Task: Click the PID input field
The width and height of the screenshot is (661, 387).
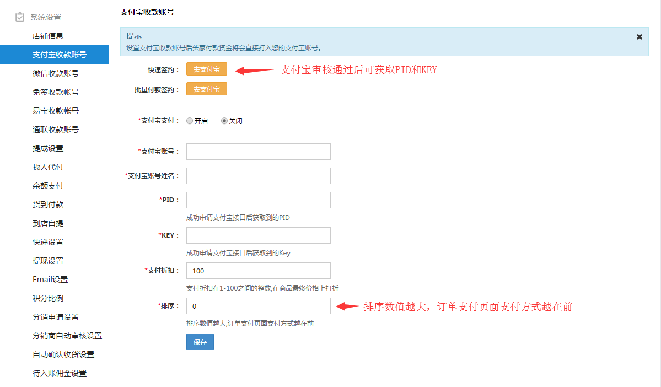Action: (x=258, y=200)
